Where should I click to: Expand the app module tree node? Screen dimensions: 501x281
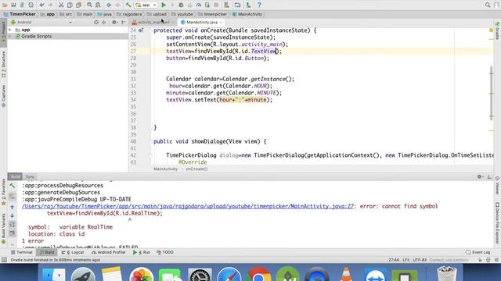tap(10, 30)
